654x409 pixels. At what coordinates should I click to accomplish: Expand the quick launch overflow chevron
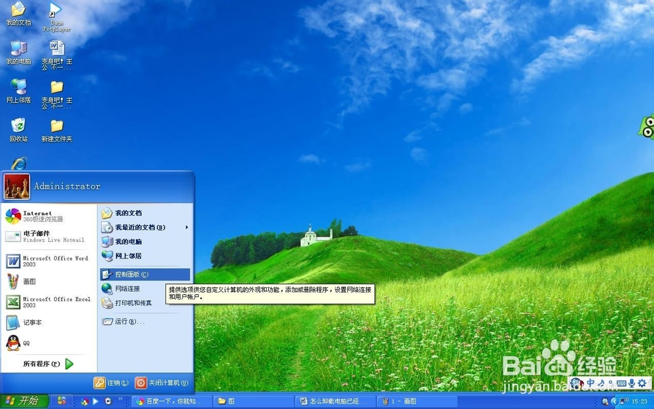tap(120, 399)
